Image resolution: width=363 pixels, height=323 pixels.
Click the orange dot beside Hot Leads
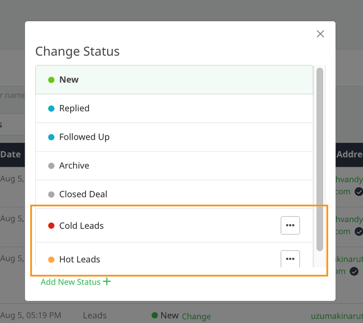(x=51, y=259)
